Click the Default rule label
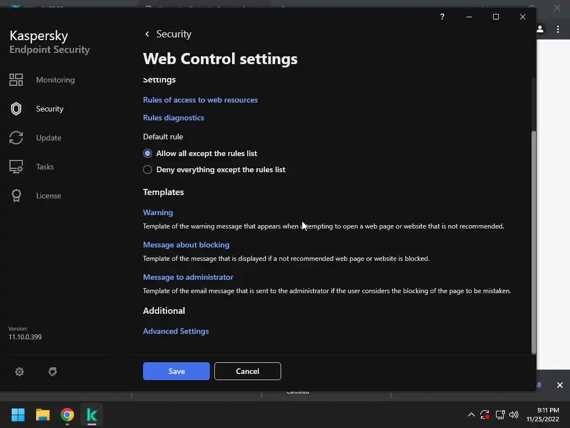This screenshot has height=428, width=570. click(163, 137)
